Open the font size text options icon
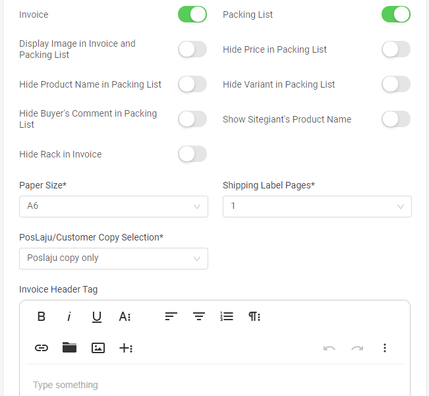 click(x=125, y=317)
